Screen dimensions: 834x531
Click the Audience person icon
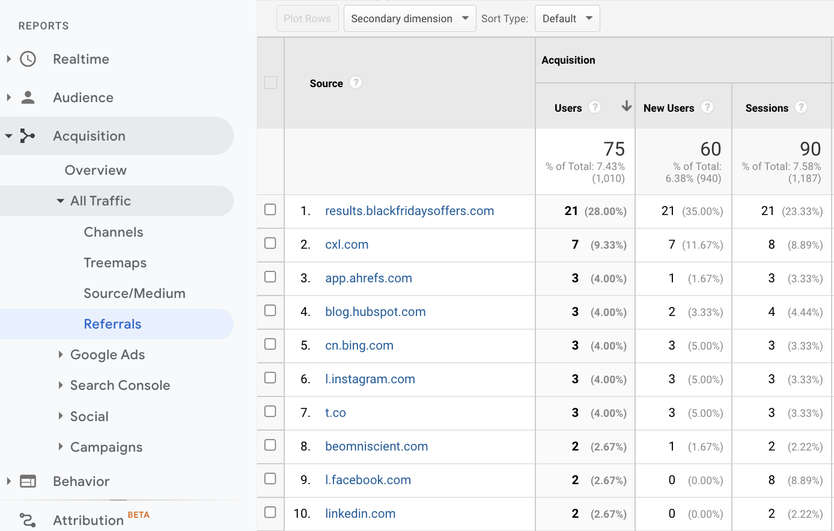28,97
